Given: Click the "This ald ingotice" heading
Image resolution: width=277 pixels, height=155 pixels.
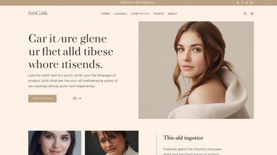Looking at the screenshot, I should [183, 138].
